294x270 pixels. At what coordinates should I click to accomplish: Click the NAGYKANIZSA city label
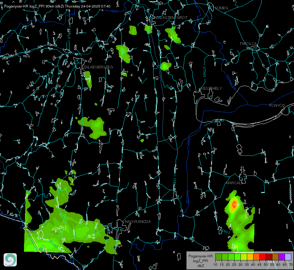(138, 221)
